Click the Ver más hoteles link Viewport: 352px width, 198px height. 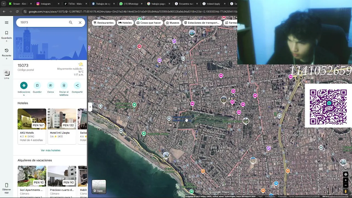(x=51, y=150)
